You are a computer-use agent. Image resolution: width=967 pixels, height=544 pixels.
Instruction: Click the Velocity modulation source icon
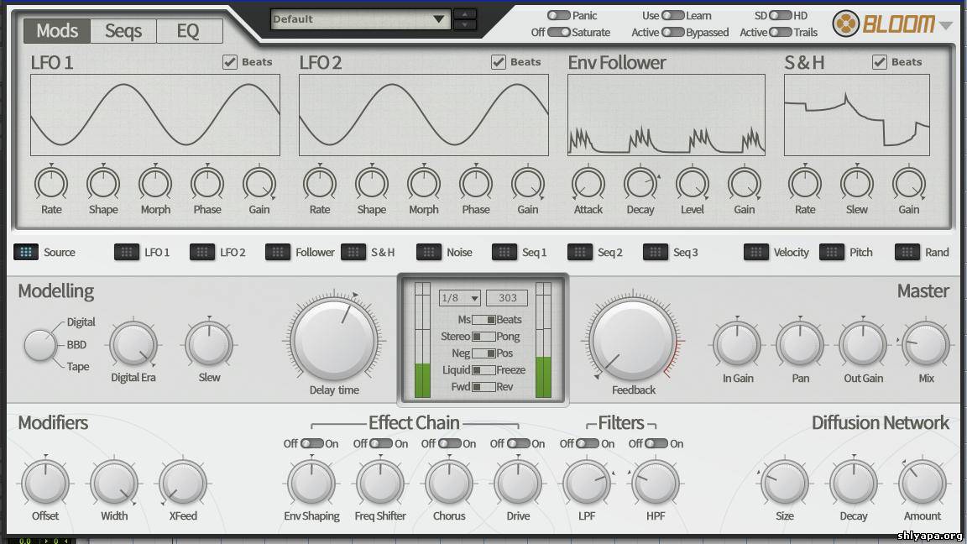pos(756,252)
